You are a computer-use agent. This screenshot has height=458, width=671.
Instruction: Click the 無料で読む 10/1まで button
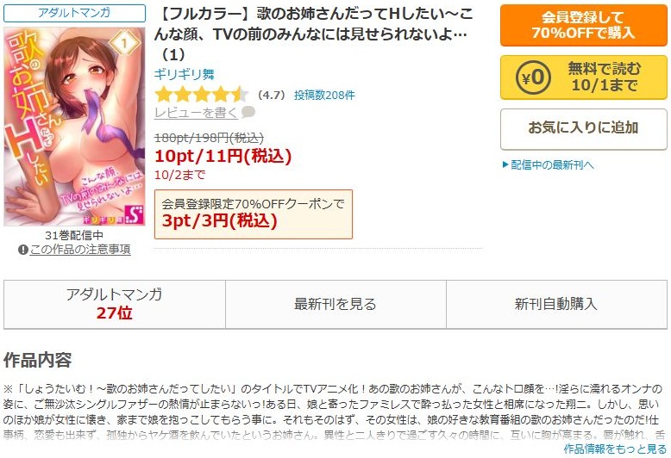click(584, 77)
